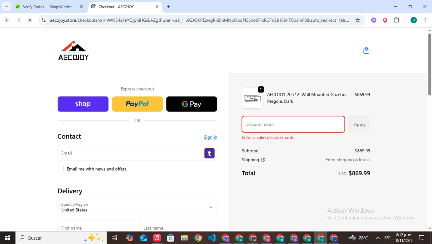The width and height of the screenshot is (432, 244).
Task: Open the shipping info help icon
Action: coord(263,160)
